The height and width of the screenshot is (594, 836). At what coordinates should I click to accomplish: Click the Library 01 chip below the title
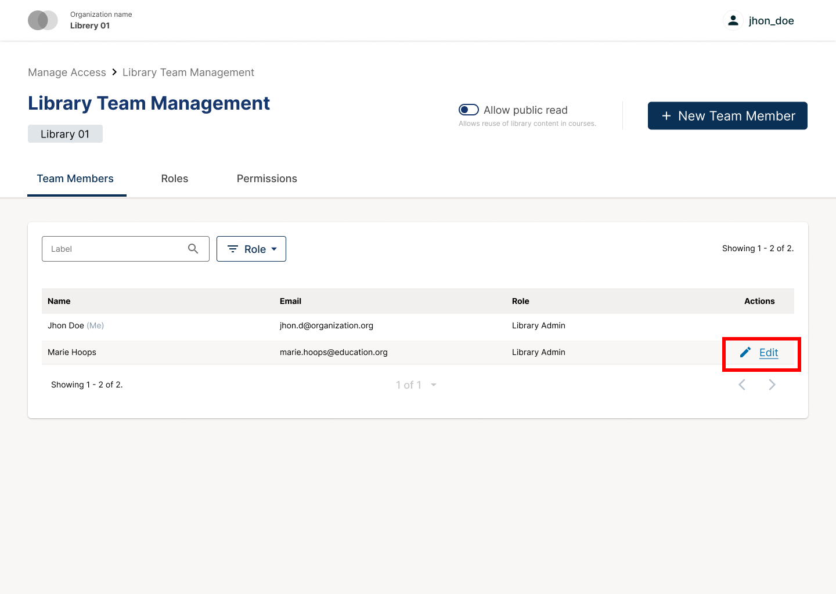(x=65, y=133)
